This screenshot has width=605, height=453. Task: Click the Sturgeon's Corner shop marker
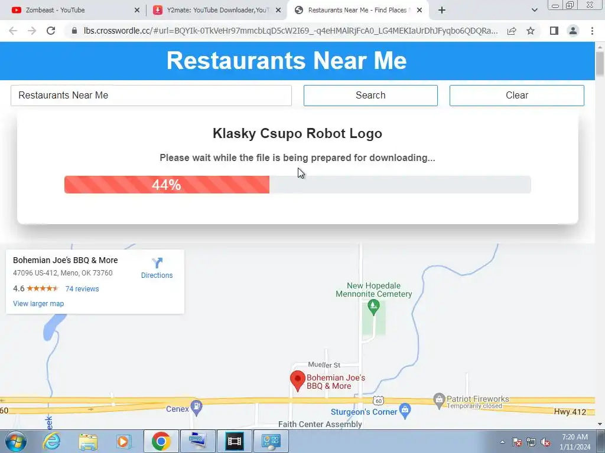pyautogui.click(x=405, y=411)
